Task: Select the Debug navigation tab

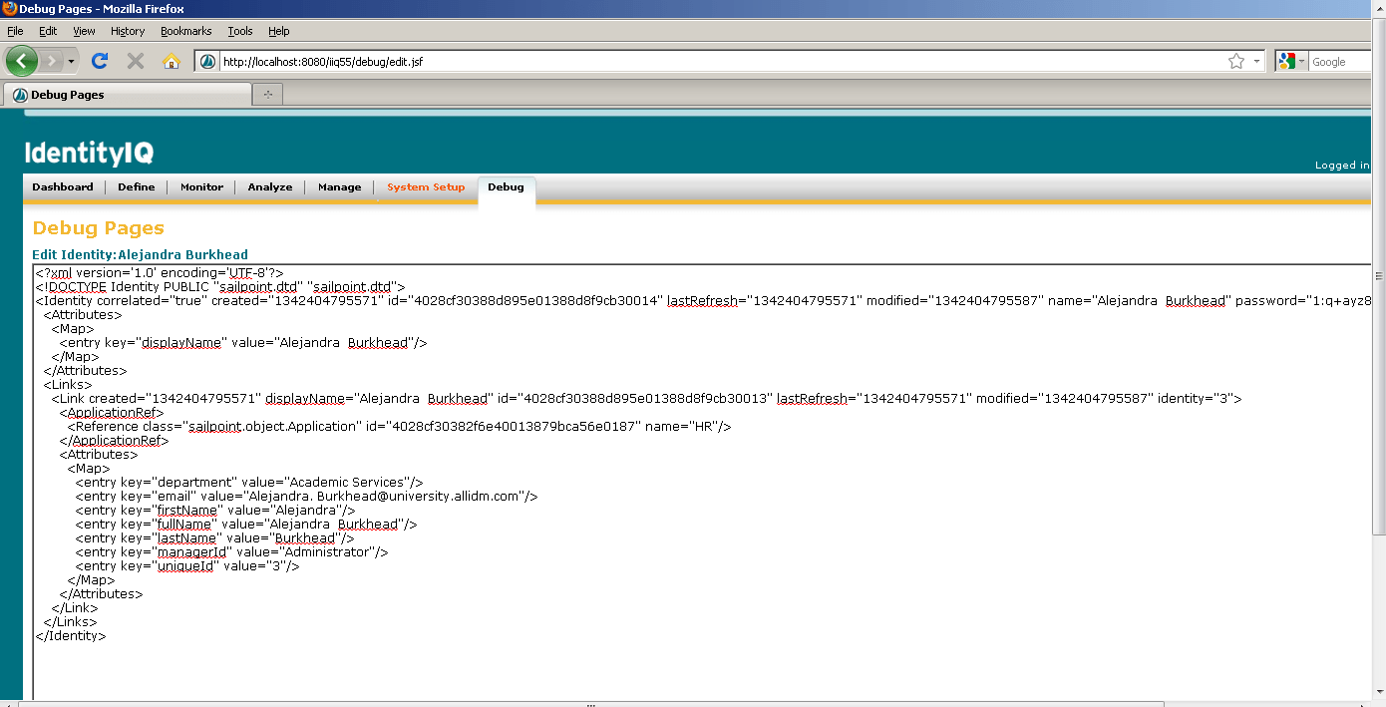Action: [507, 188]
